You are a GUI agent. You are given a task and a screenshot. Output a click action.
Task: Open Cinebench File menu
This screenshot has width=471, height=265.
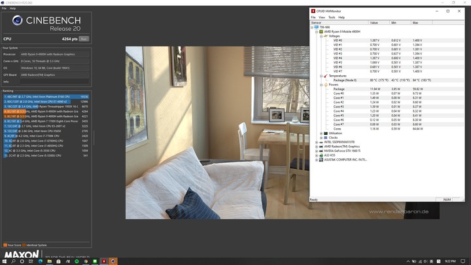click(x=4, y=9)
